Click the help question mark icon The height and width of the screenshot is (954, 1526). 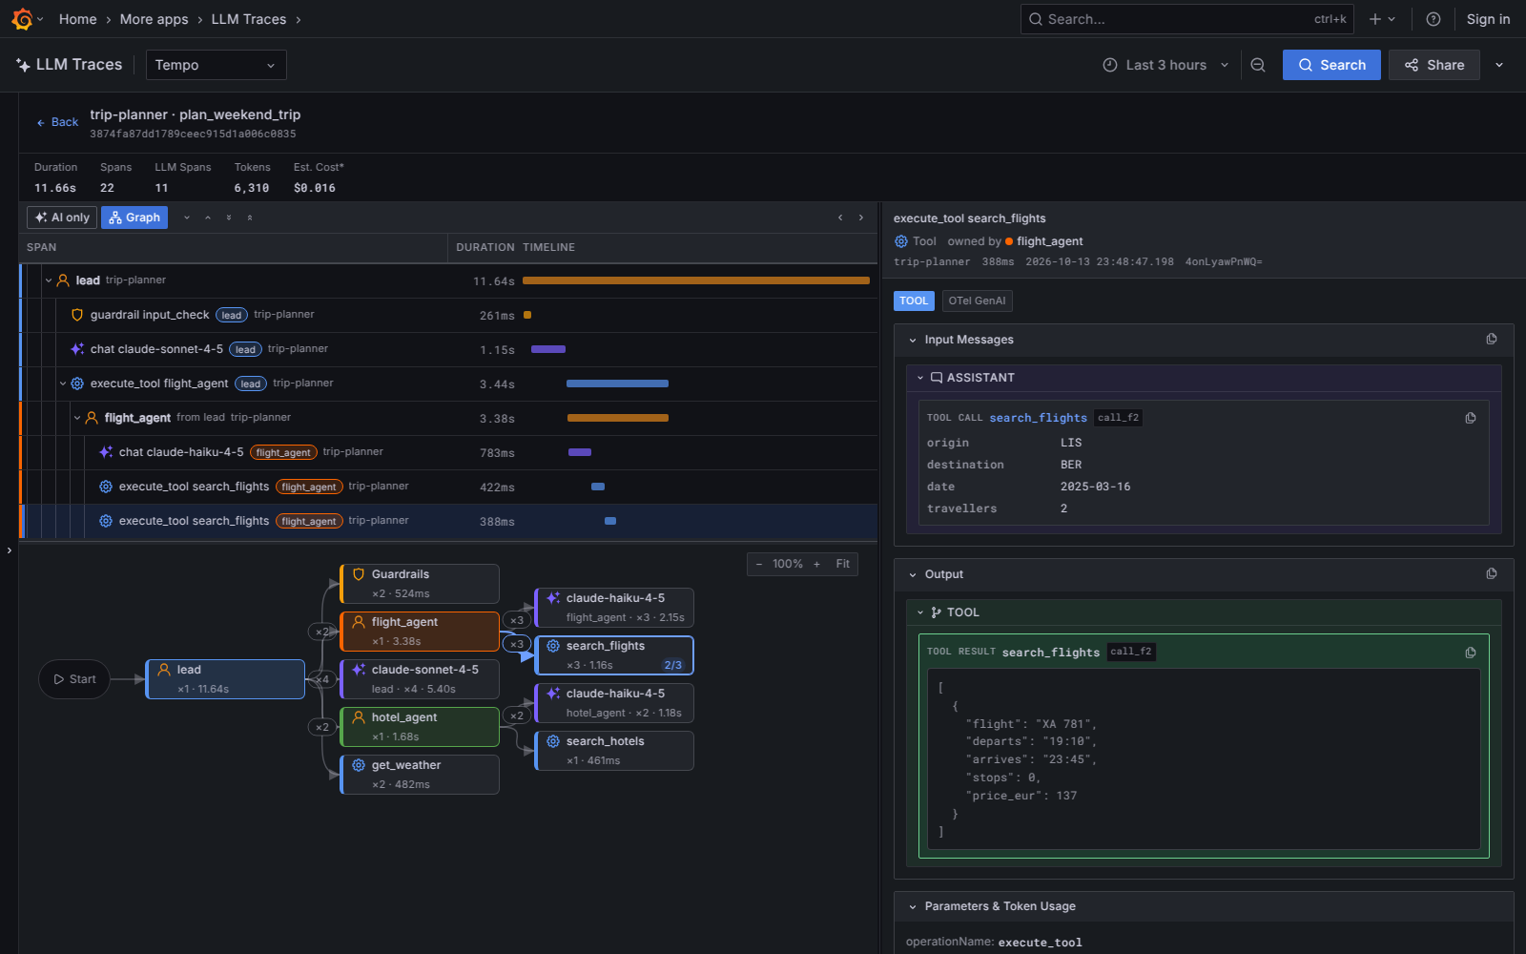[x=1433, y=19]
